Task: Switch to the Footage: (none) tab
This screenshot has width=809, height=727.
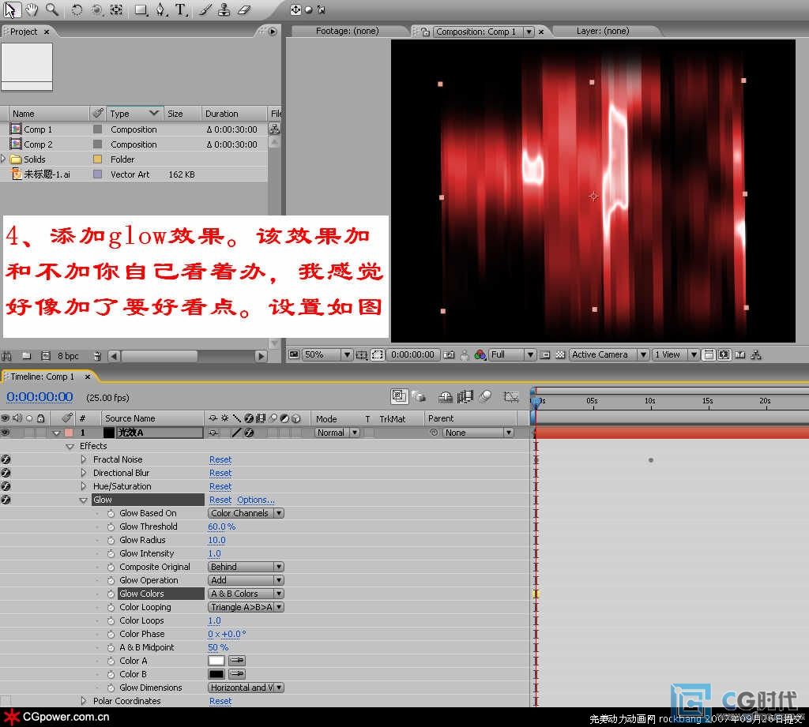Action: (x=347, y=32)
